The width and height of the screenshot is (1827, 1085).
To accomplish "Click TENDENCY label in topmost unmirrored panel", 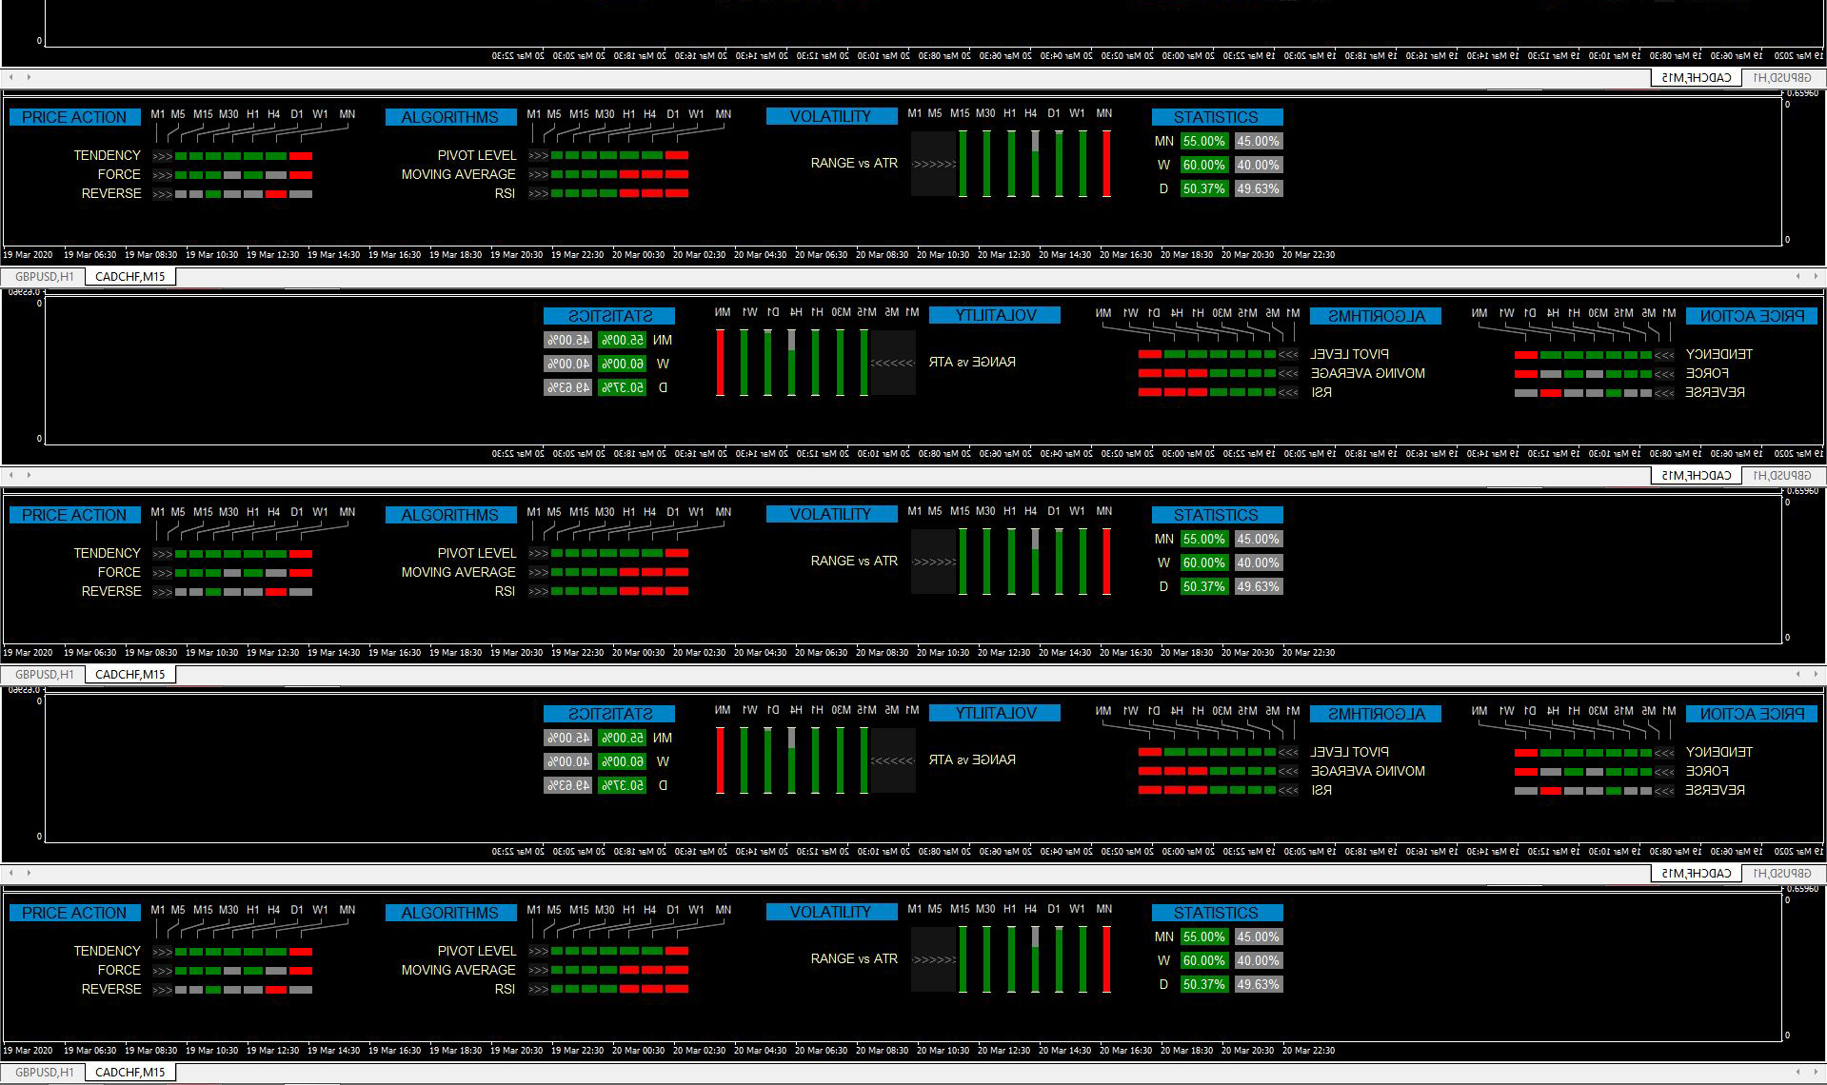I will (x=107, y=155).
